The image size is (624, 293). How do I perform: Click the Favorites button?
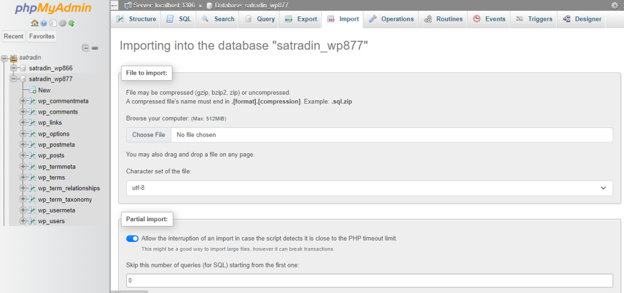[42, 36]
